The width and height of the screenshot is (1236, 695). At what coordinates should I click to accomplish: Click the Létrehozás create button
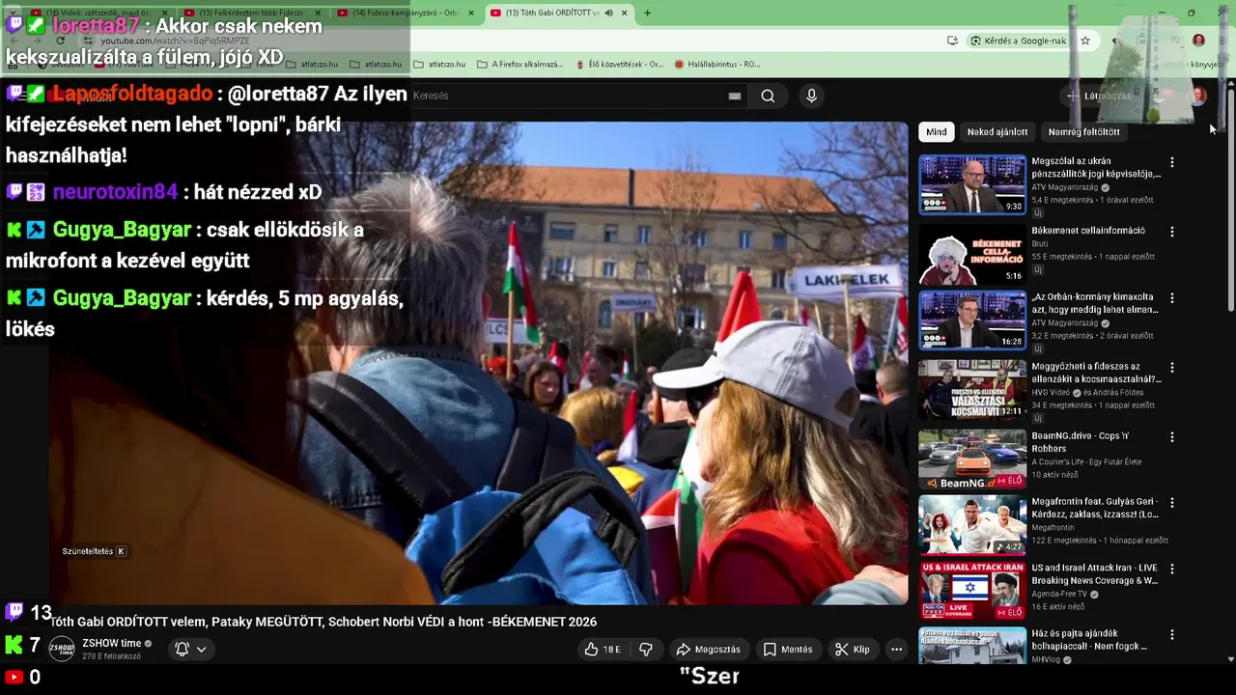(x=1099, y=96)
